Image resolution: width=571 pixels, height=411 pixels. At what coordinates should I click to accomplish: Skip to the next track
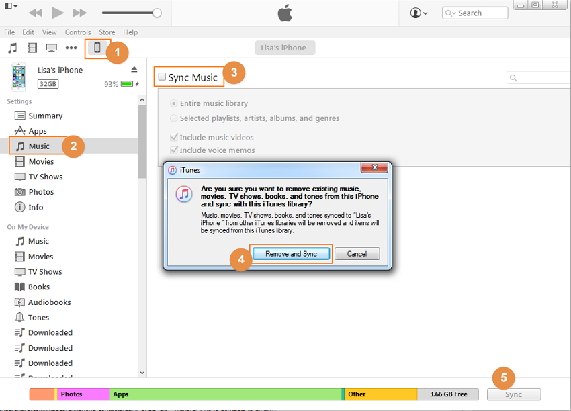pos(79,13)
